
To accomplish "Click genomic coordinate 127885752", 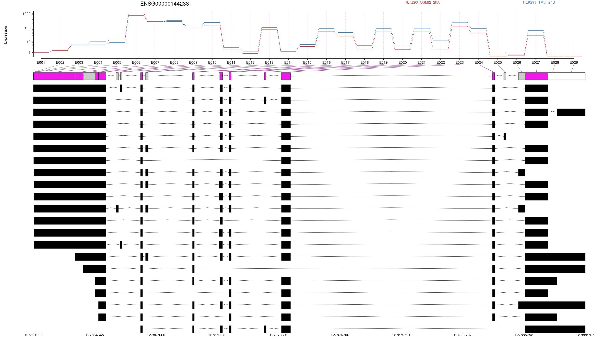I will [524, 335].
